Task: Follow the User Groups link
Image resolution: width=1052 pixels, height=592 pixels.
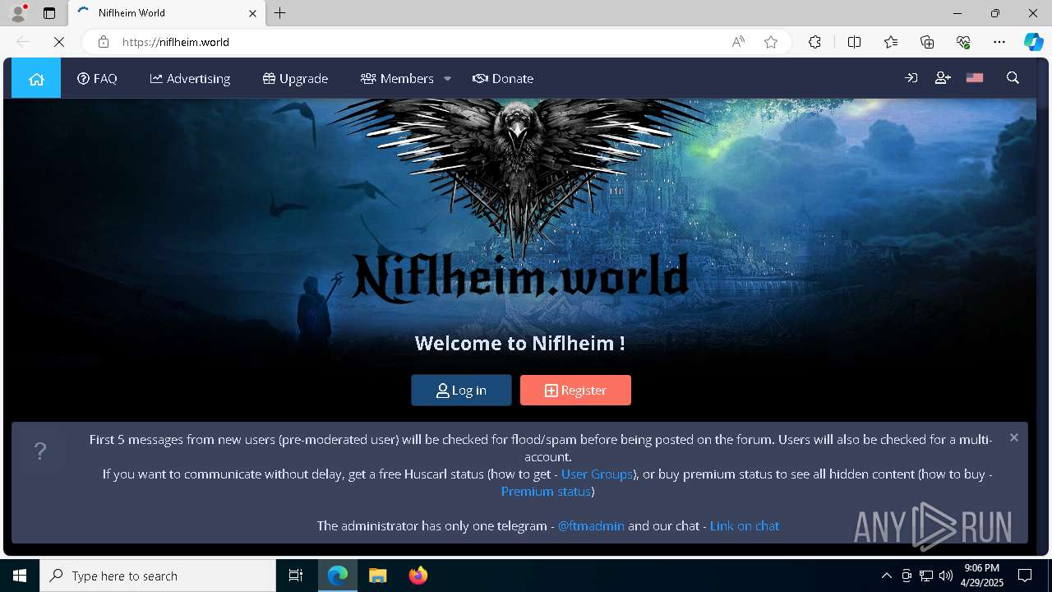Action: coord(597,474)
